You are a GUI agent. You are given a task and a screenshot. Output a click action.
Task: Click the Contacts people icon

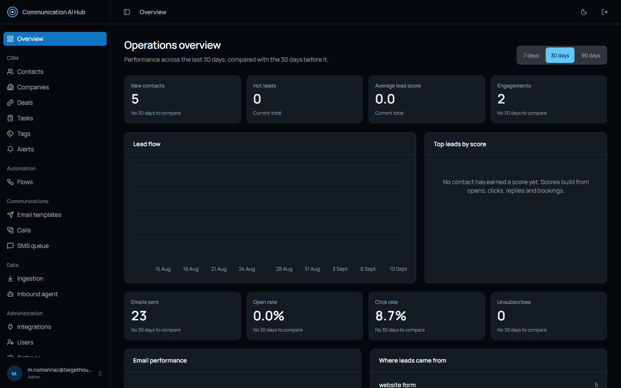(10, 72)
